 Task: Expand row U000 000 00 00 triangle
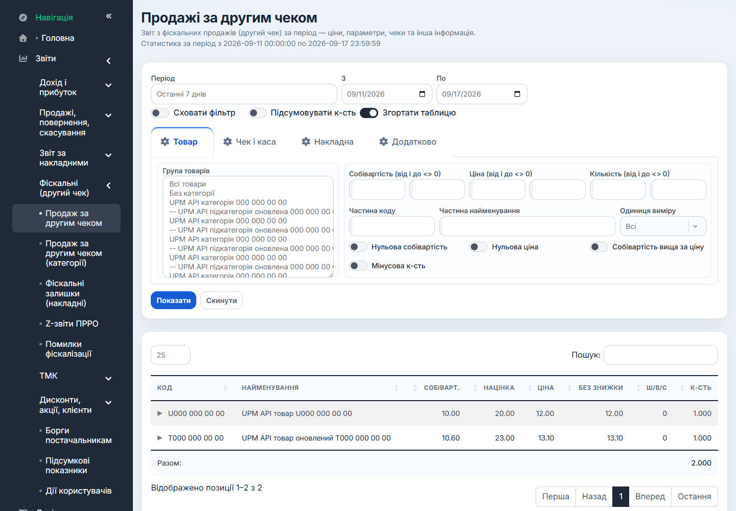(160, 413)
